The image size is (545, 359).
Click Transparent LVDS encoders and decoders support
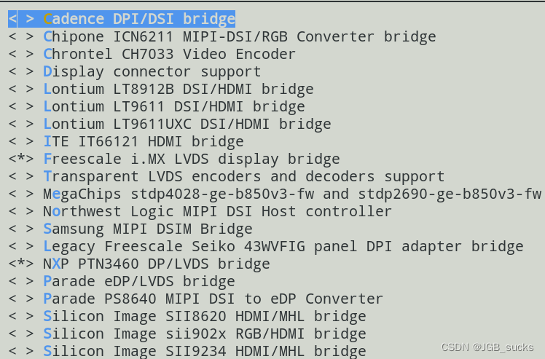click(x=243, y=176)
